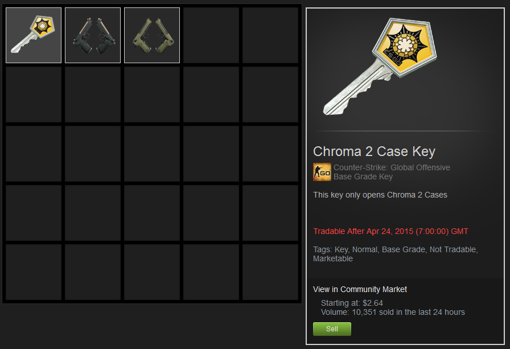Select the bottom-right empty inventory slot
This screenshot has height=349, width=510.
(270, 272)
